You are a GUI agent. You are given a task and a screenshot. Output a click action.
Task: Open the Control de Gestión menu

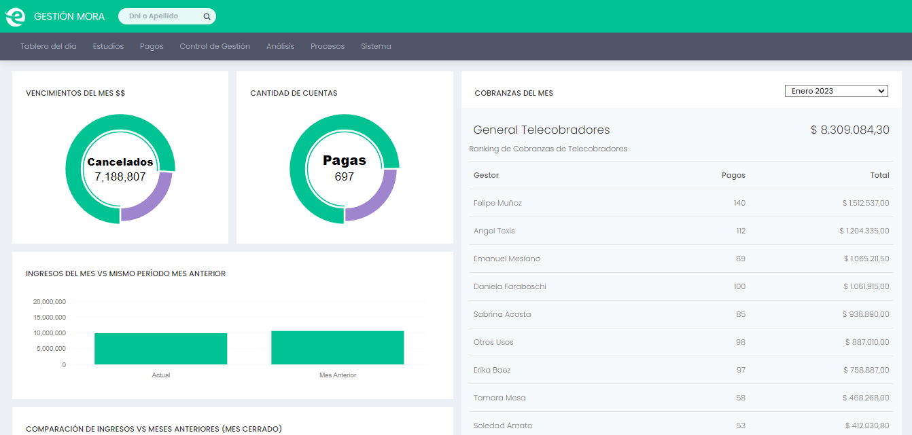215,46
